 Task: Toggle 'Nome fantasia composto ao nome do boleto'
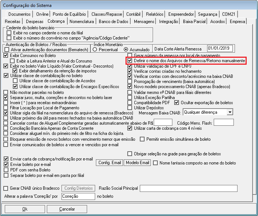click(x=155, y=163)
